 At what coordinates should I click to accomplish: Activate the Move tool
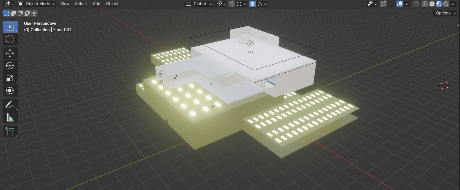[10, 53]
